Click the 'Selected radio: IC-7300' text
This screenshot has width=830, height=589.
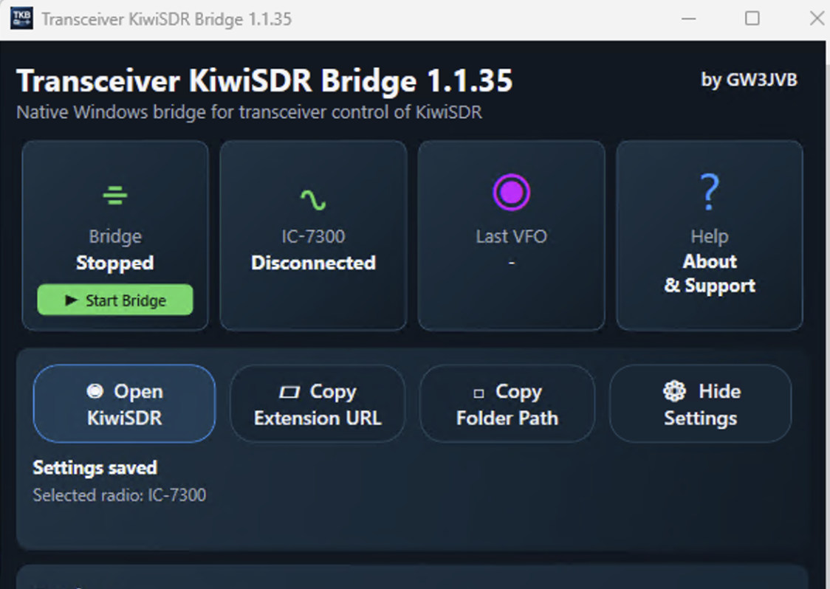tap(120, 495)
